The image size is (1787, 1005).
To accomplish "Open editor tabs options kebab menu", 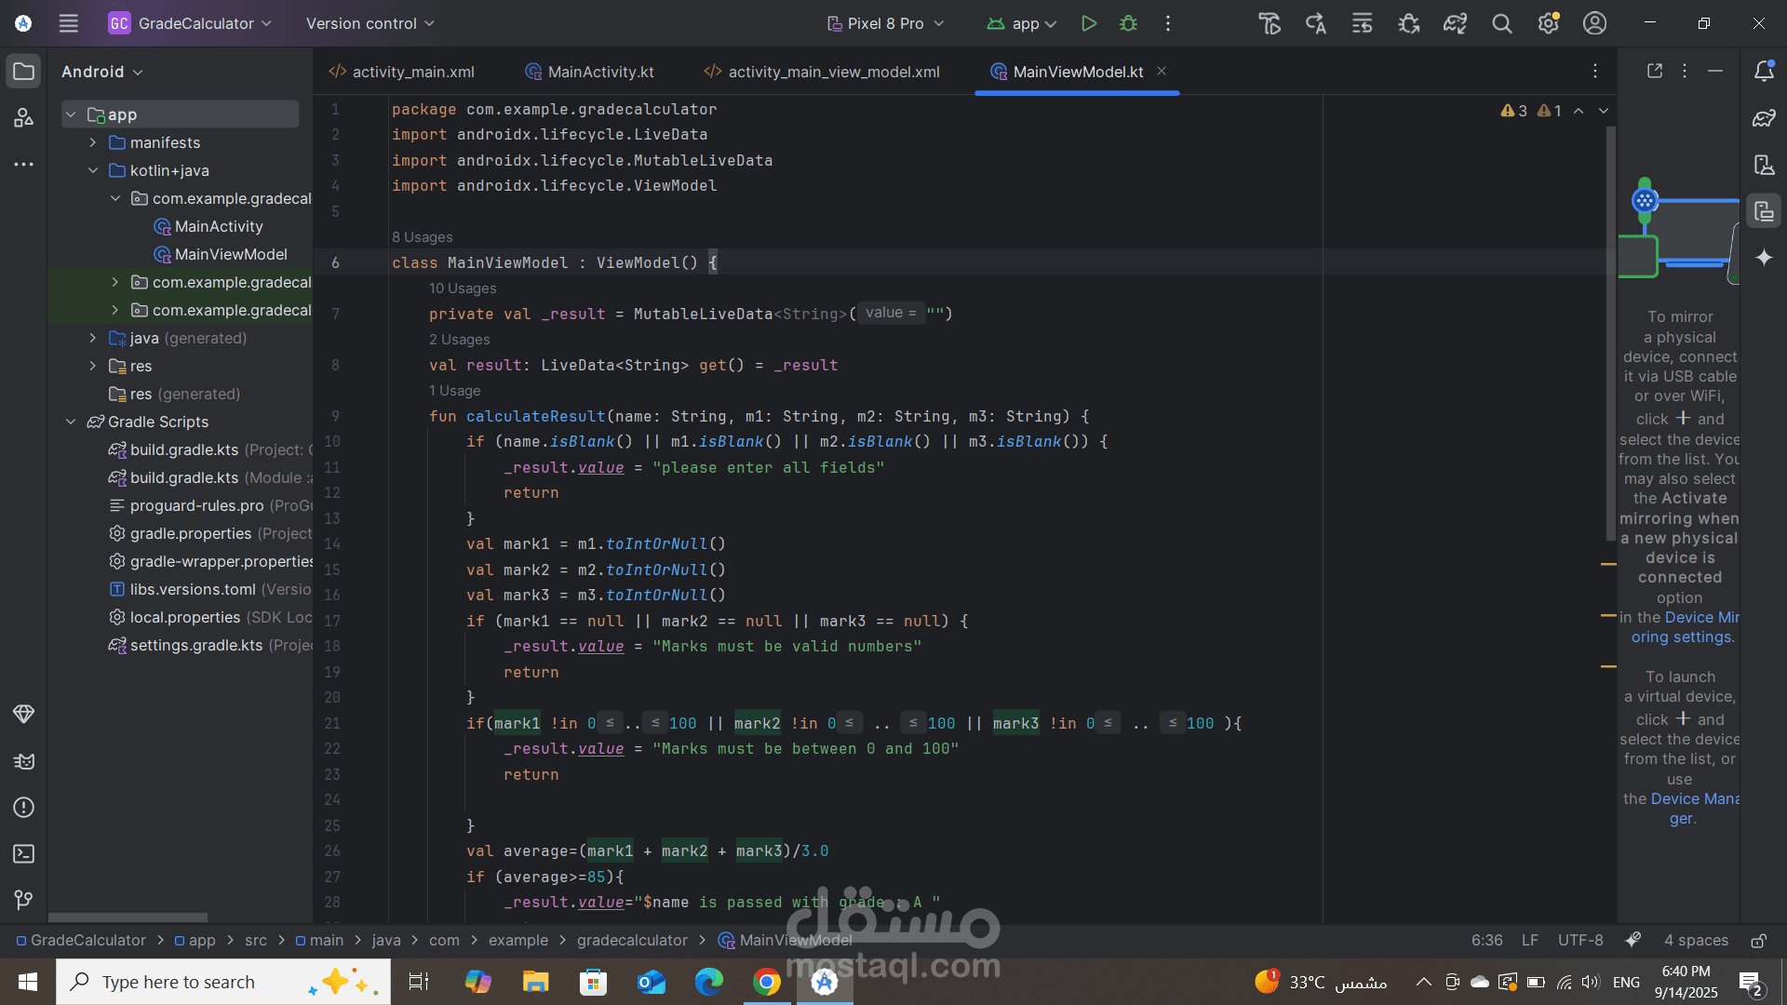I will [1594, 72].
